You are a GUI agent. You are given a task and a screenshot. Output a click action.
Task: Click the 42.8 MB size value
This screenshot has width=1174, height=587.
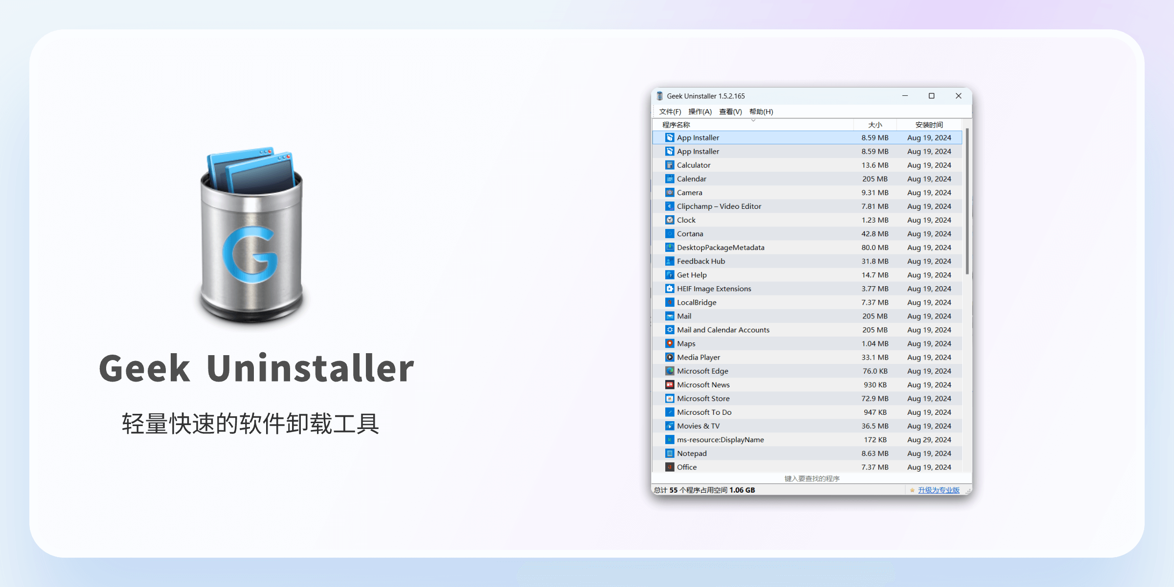[x=875, y=233]
